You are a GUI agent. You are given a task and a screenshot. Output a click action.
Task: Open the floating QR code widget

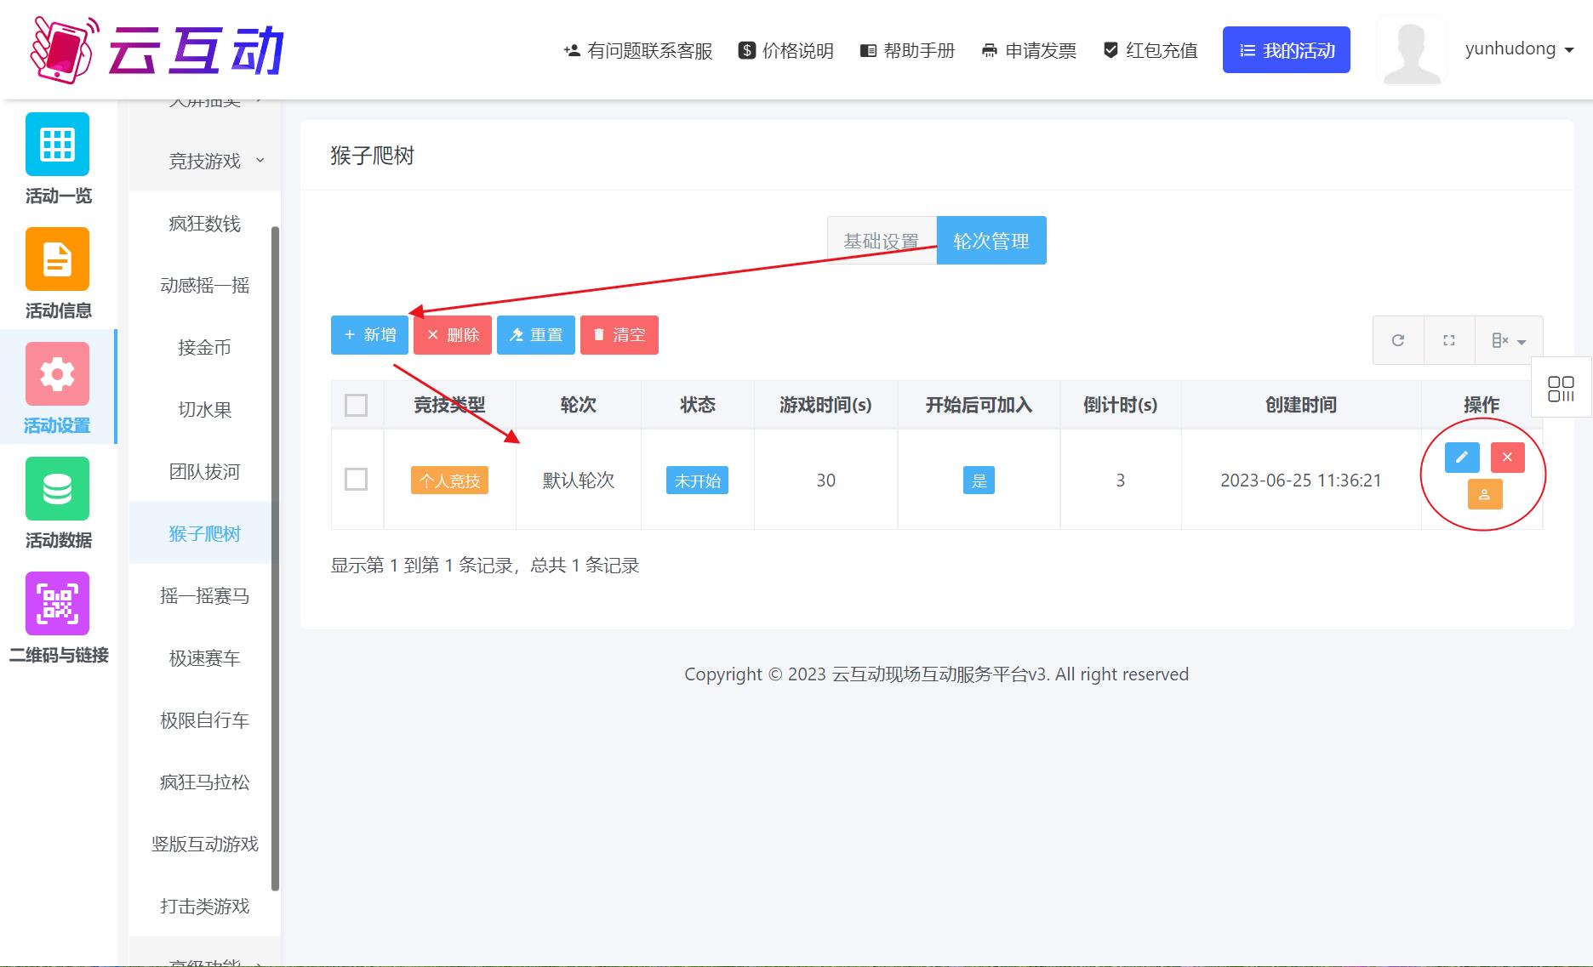tap(1561, 389)
